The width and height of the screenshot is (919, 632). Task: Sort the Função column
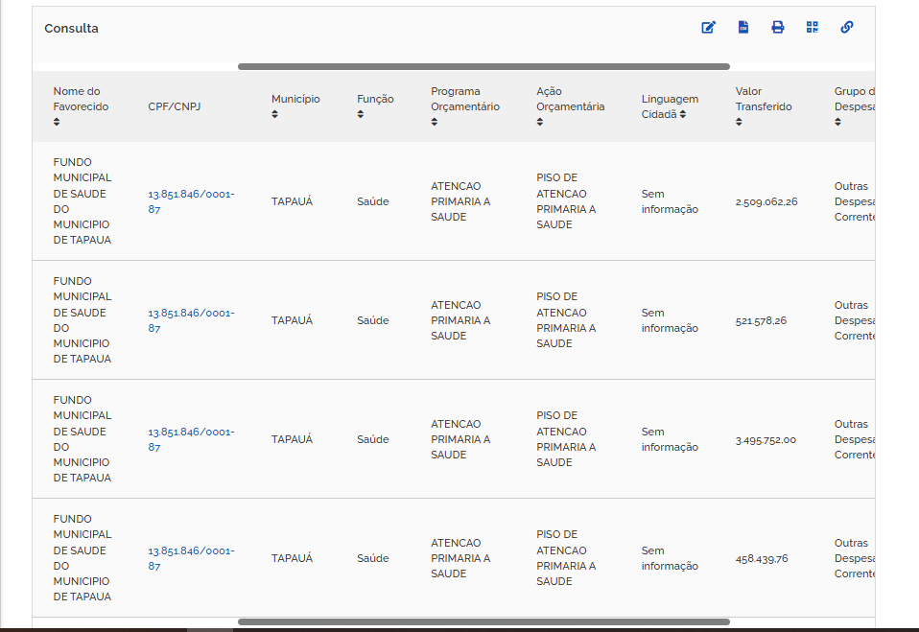click(361, 114)
